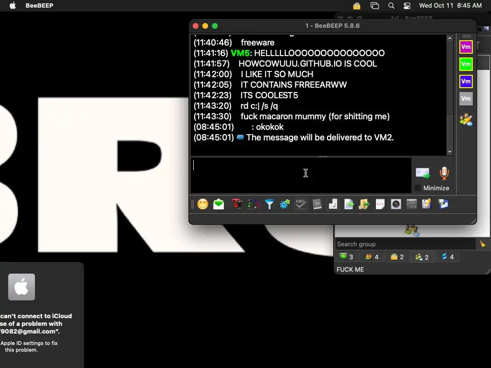Click the 'freeware' chat message
491x368 pixels.
click(257, 42)
